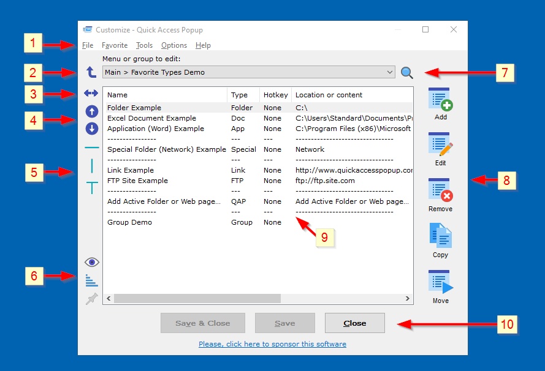Screen dimensions: 545x371
Task: Click the move item up arrow icon
Action: click(x=91, y=111)
